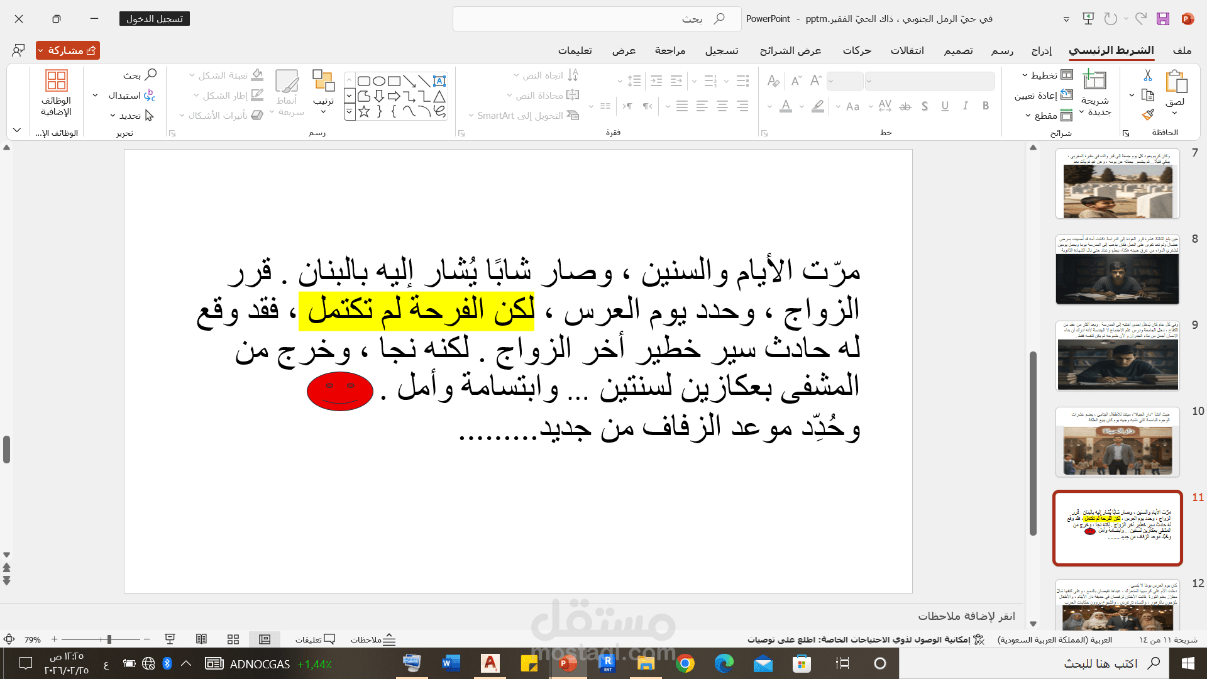Open the font name combo box

coord(930,80)
